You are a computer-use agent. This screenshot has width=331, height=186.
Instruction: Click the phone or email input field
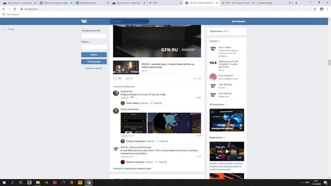94,36
